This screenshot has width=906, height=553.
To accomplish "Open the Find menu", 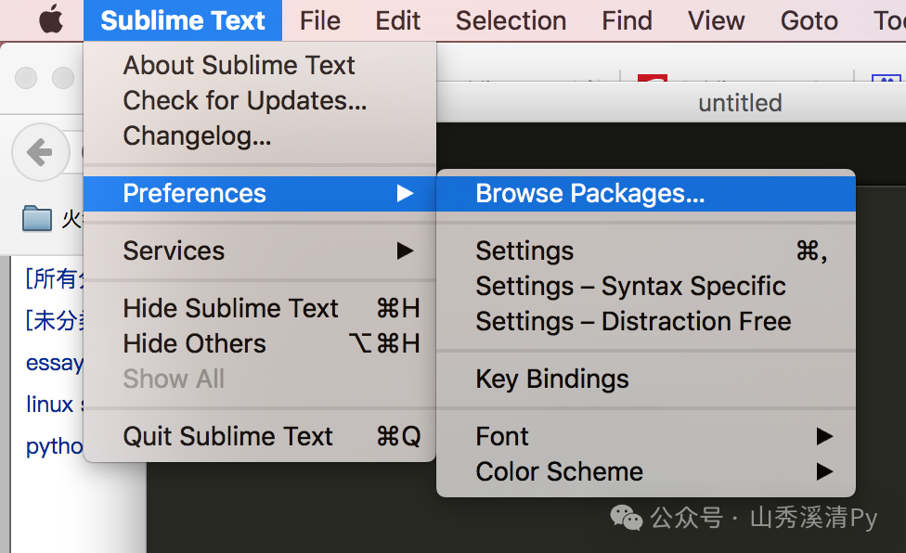I will (627, 20).
